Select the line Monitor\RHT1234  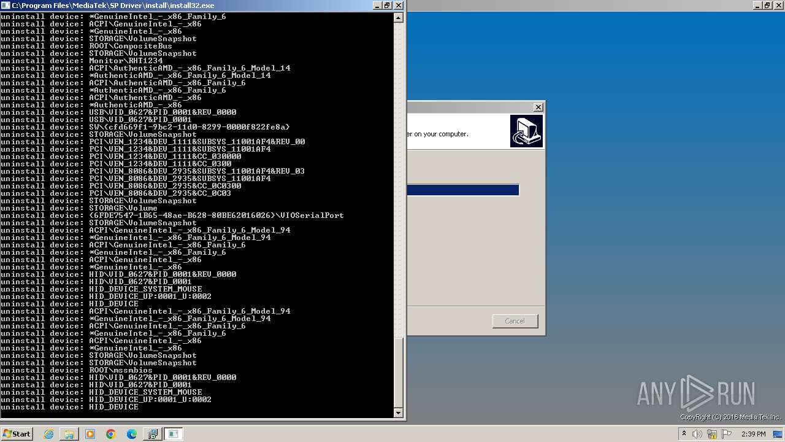coord(82,61)
